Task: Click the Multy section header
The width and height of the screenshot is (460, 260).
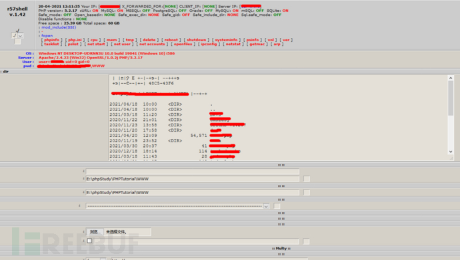Action: coord(281,248)
